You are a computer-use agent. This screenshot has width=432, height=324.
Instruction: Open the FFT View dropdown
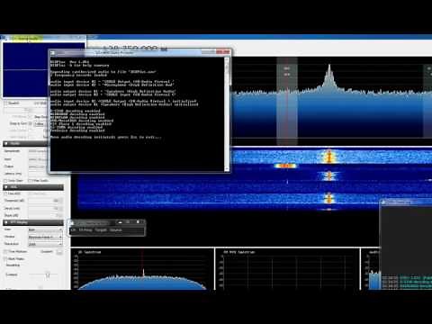[x=46, y=229]
